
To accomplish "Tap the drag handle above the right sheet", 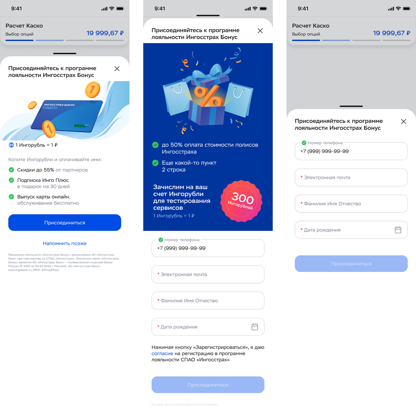I will (351, 106).
